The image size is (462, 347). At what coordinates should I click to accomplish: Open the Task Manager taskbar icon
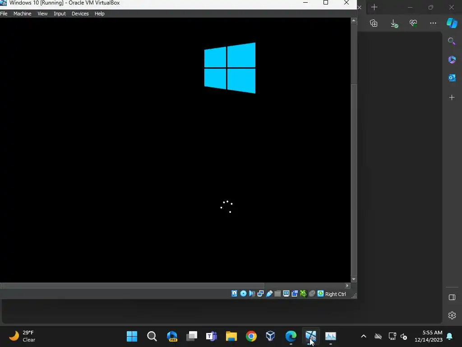pos(331,336)
